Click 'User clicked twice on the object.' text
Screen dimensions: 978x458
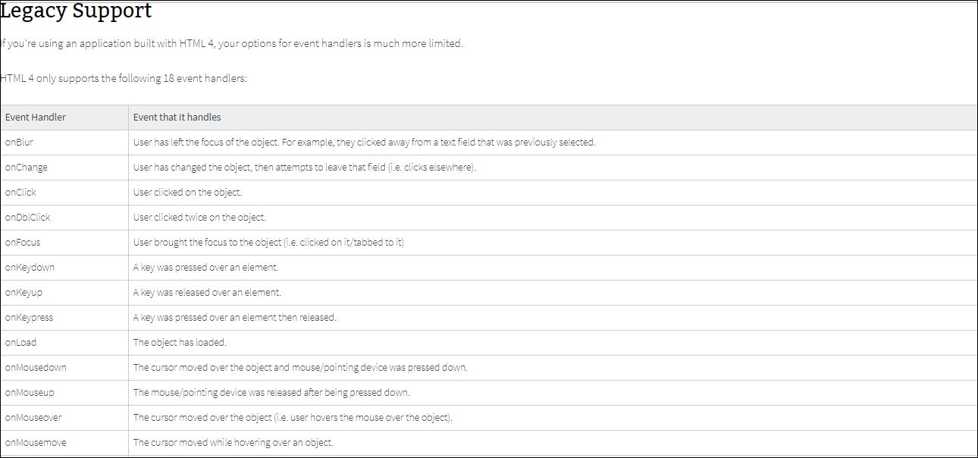pos(199,217)
